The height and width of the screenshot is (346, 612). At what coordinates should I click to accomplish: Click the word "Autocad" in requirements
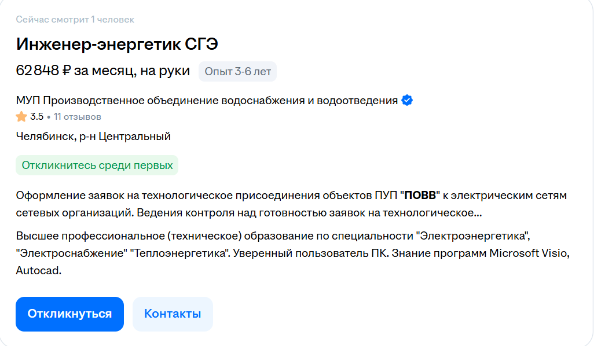click(38, 270)
